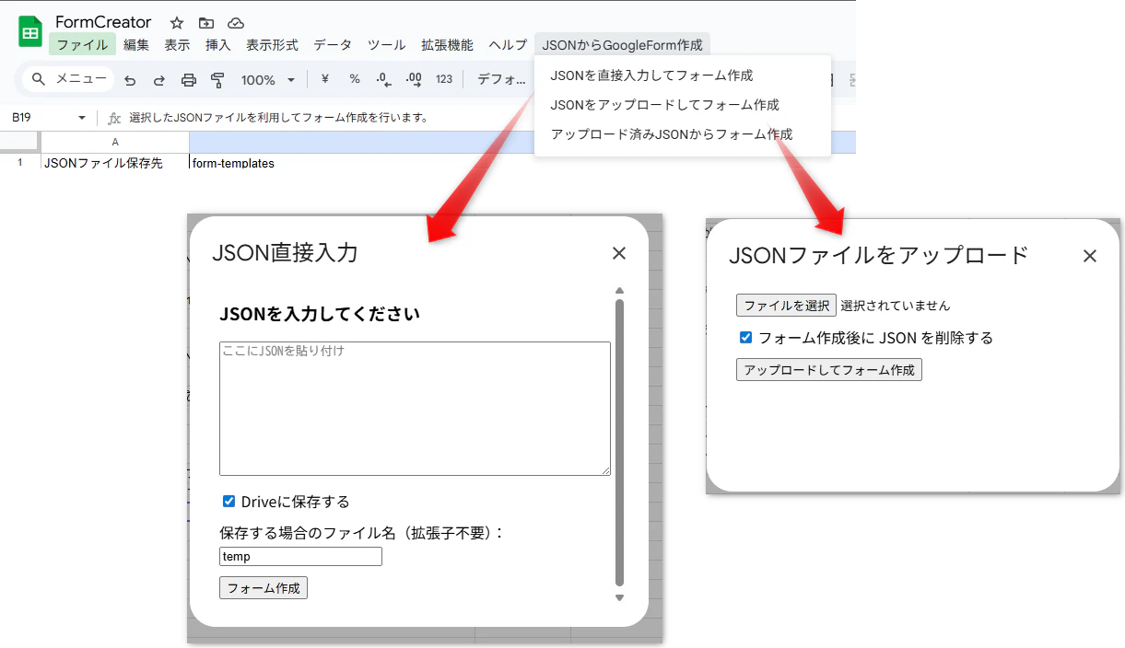Open the 100% zoom dropdown
Image resolution: width=1125 pixels, height=648 pixels.
click(267, 80)
